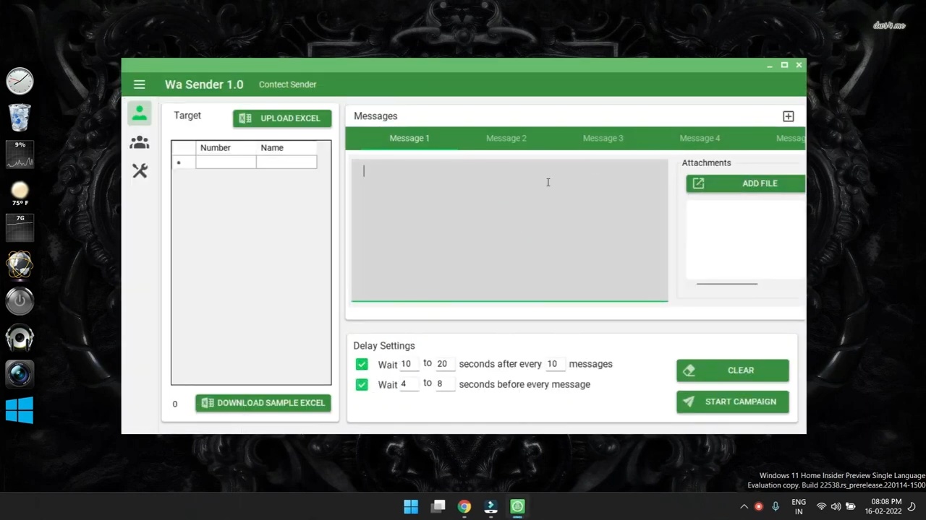Click the Upload Excel button
Screen dimensions: 926x520
[282, 118]
